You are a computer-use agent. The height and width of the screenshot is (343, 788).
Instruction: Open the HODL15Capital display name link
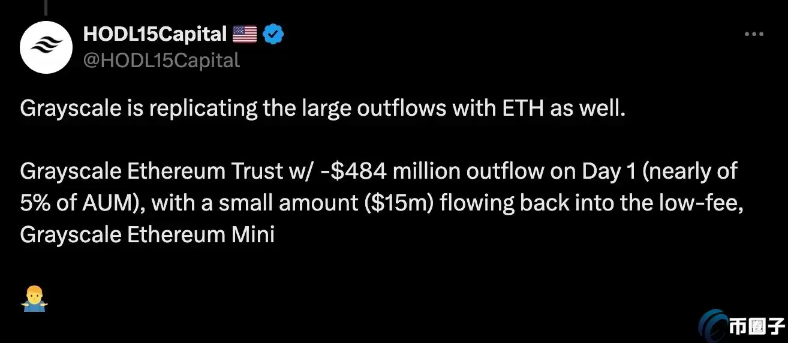[x=154, y=35]
